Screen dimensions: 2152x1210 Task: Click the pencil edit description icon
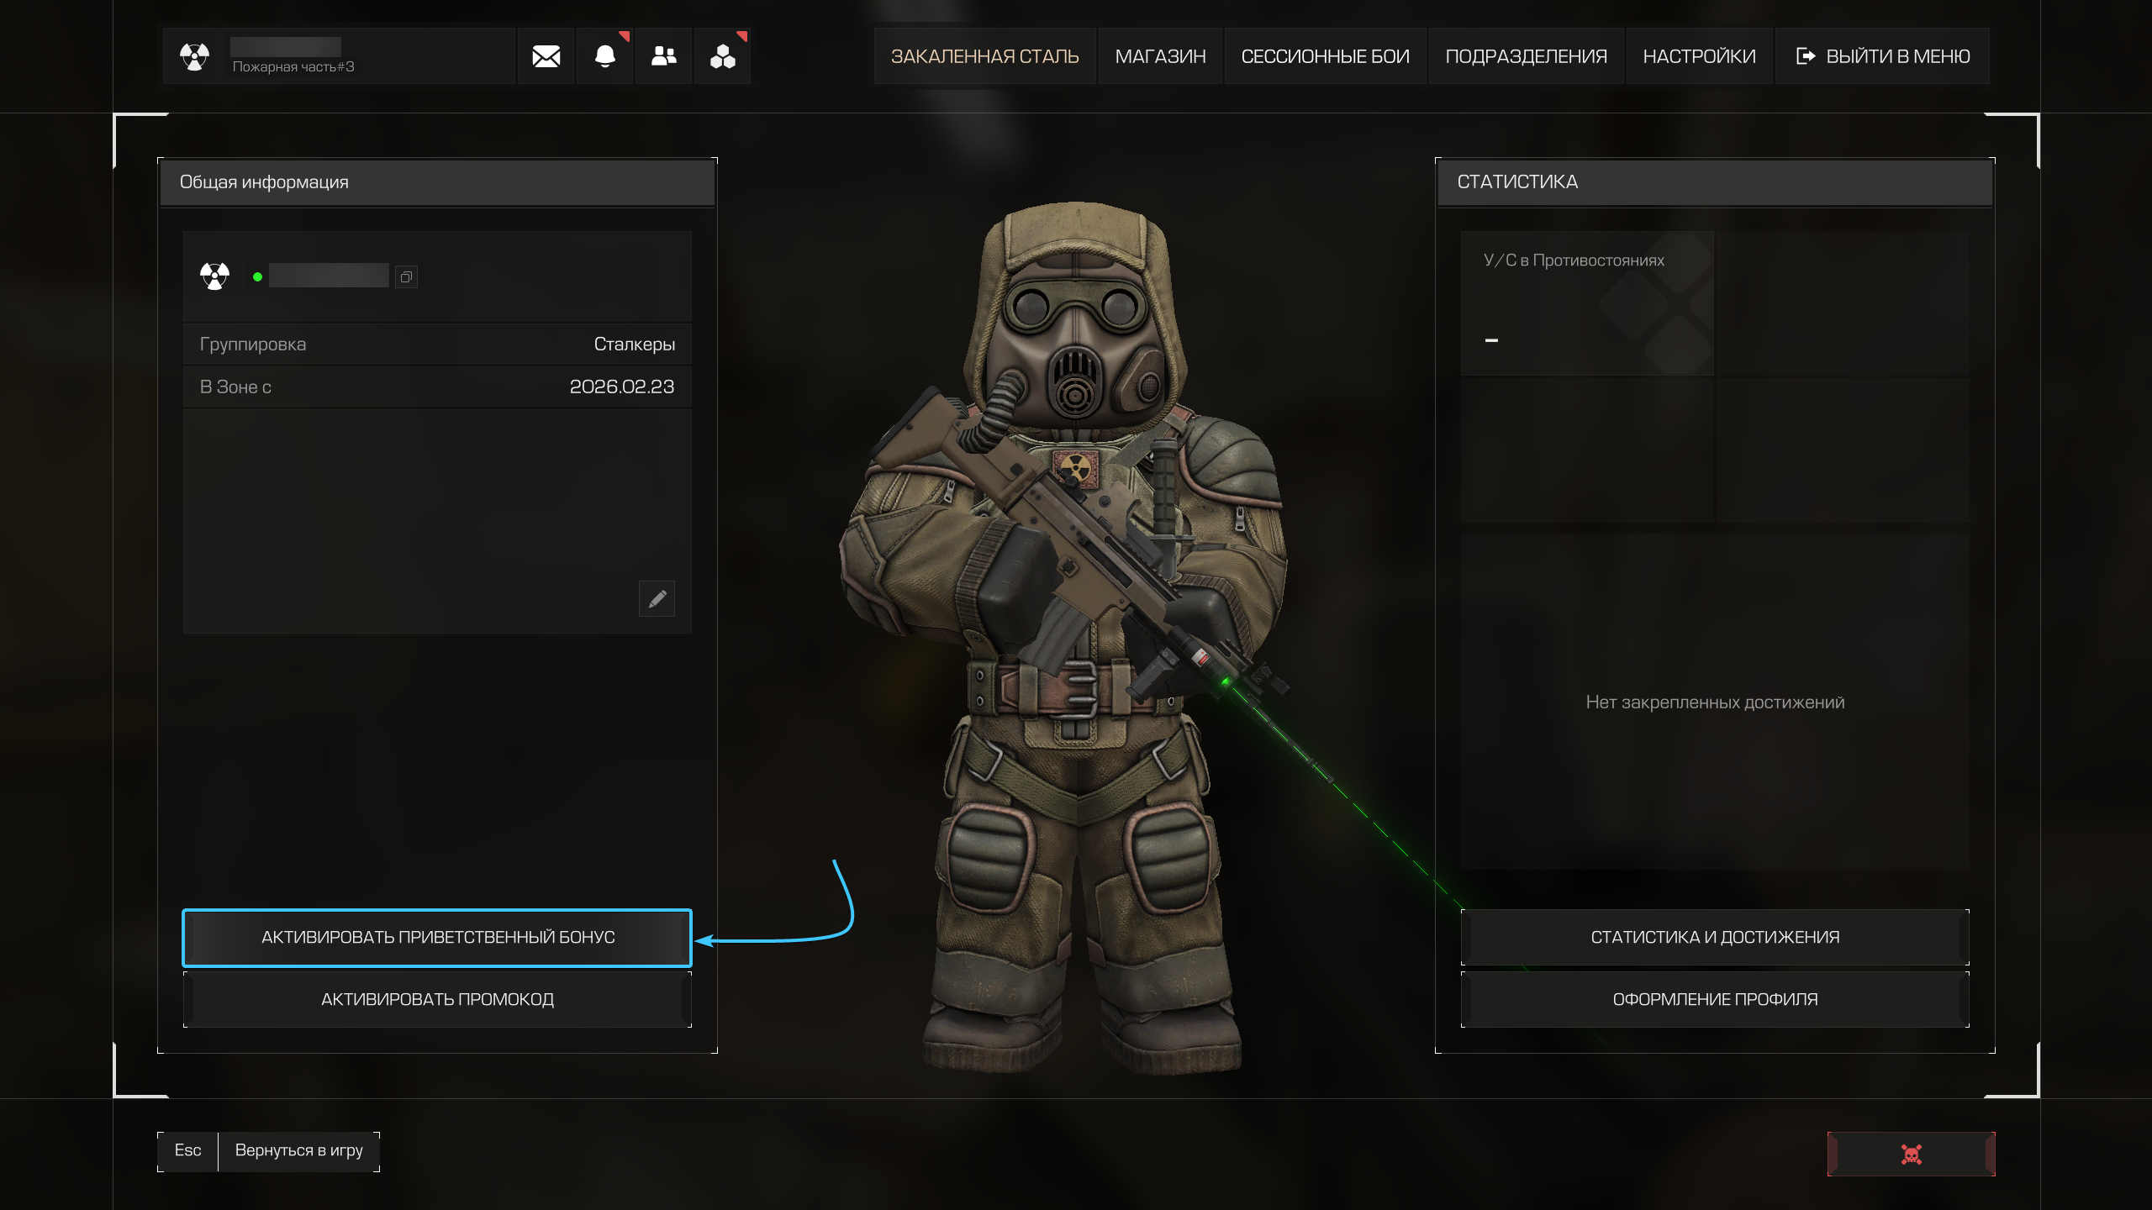(x=657, y=599)
